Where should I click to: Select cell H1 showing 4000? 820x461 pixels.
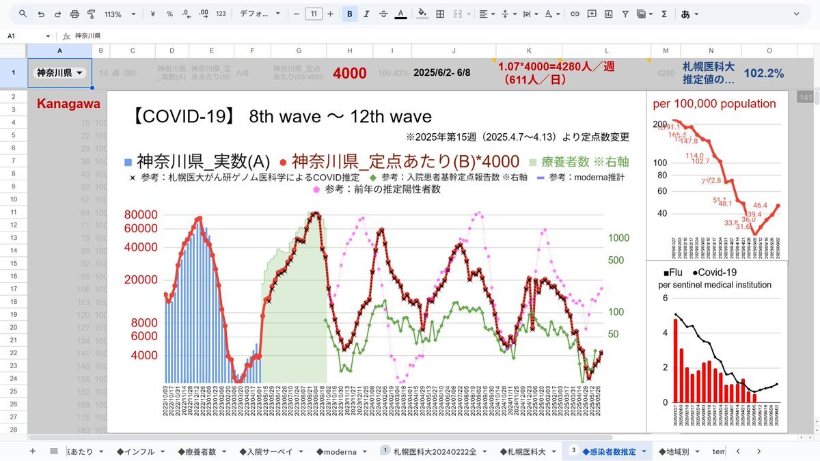(350, 73)
